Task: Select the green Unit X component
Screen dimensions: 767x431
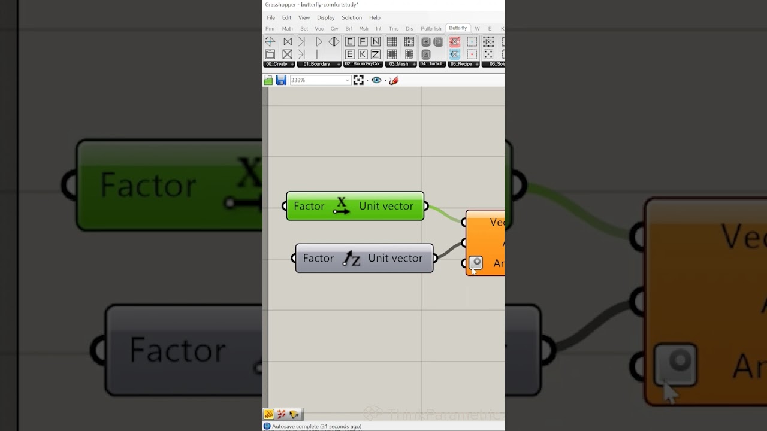Action: (x=355, y=206)
